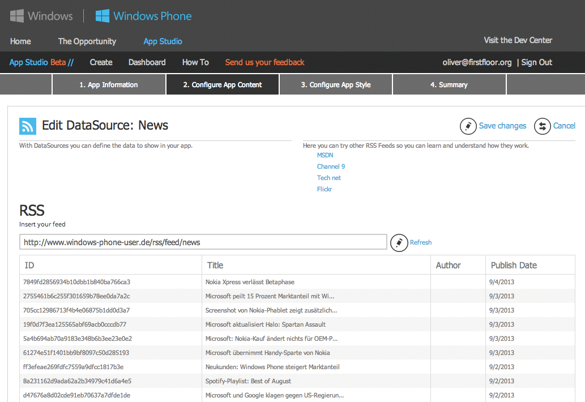
Task: Select App Studio in the top navigation
Action: pos(163,41)
